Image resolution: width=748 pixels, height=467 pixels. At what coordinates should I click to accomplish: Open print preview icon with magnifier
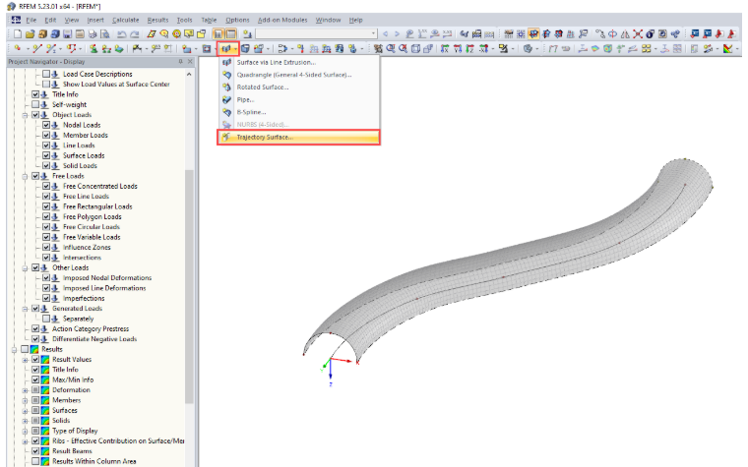pos(105,34)
